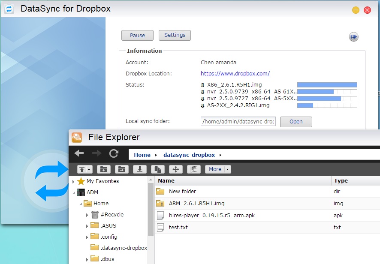The width and height of the screenshot is (380, 264).
Task: Go back in File Explorer
Action: [79, 153]
